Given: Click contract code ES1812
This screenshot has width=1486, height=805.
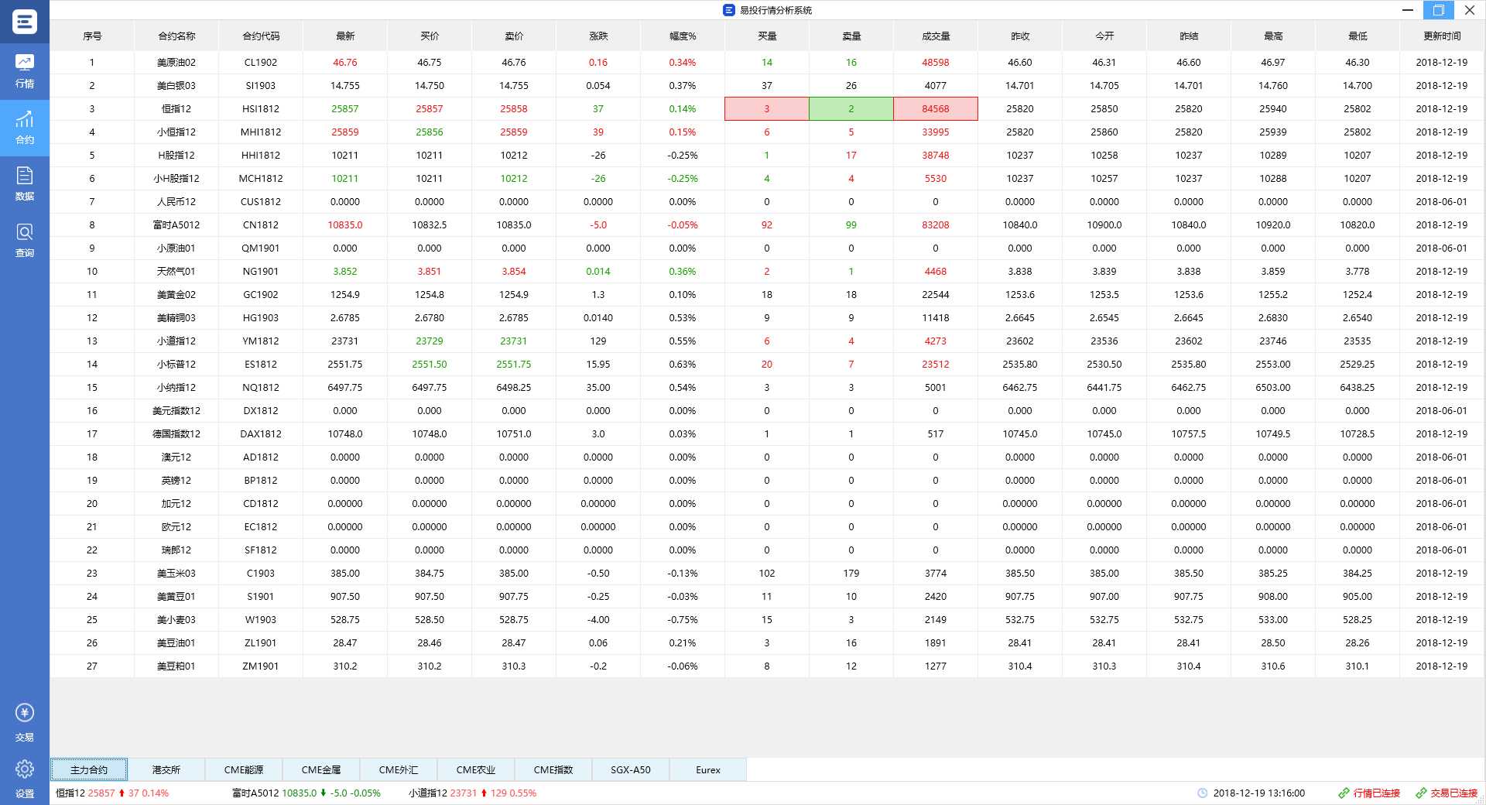Looking at the screenshot, I should (x=261, y=364).
